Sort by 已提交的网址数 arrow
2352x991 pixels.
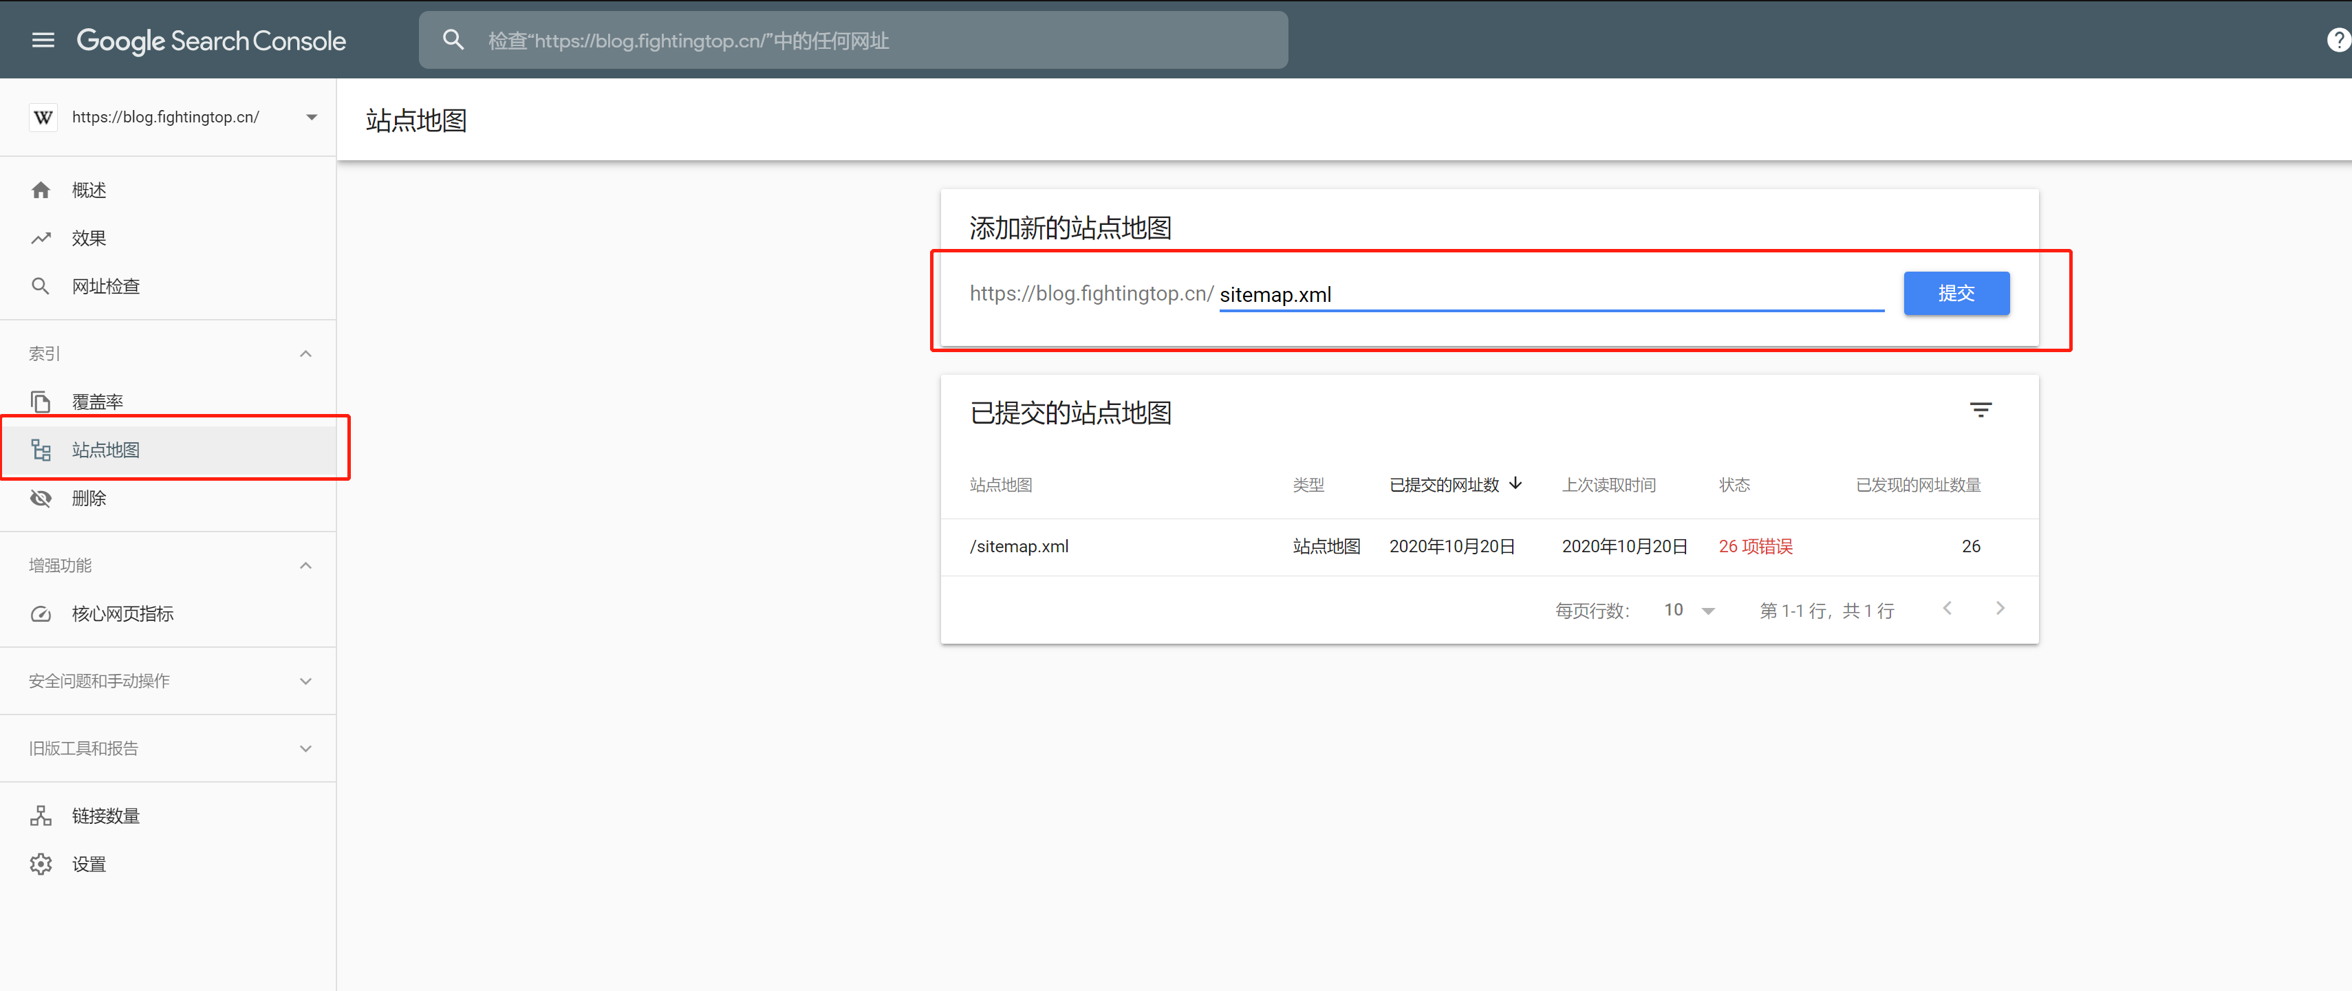tap(1515, 483)
